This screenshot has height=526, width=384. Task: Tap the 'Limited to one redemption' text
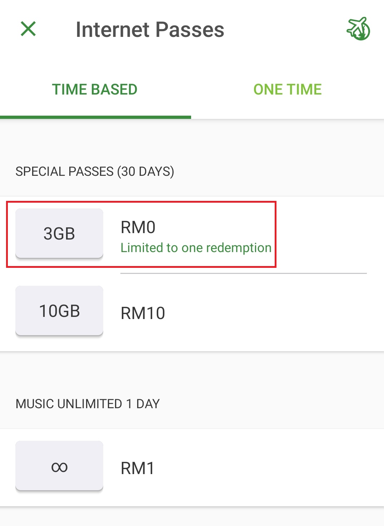[196, 248]
